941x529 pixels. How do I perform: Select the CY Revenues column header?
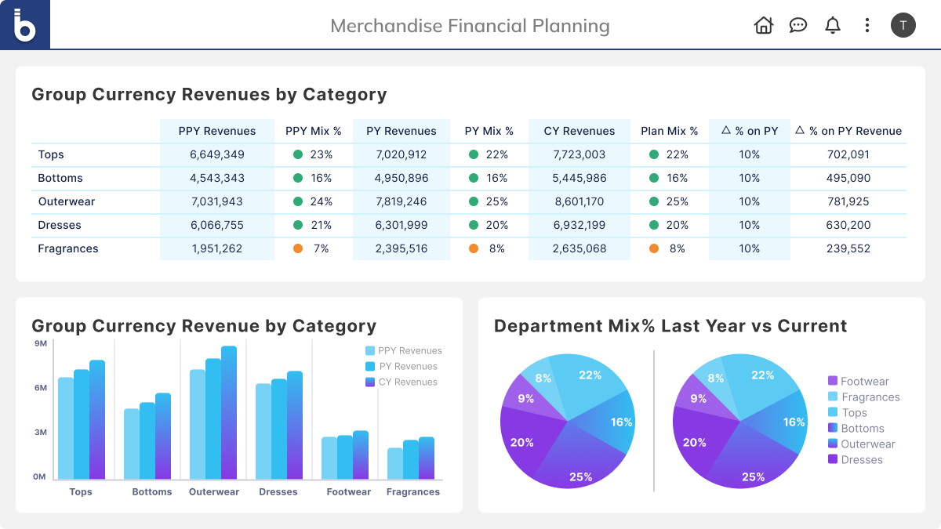coord(579,131)
